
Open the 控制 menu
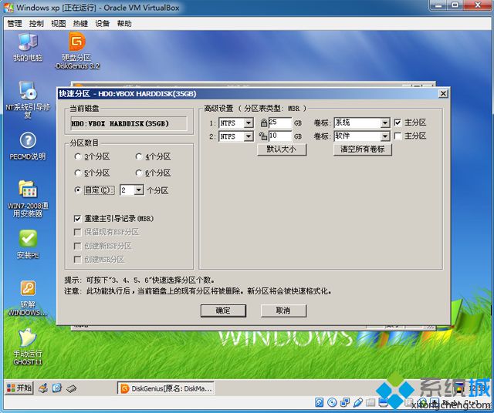coord(36,24)
